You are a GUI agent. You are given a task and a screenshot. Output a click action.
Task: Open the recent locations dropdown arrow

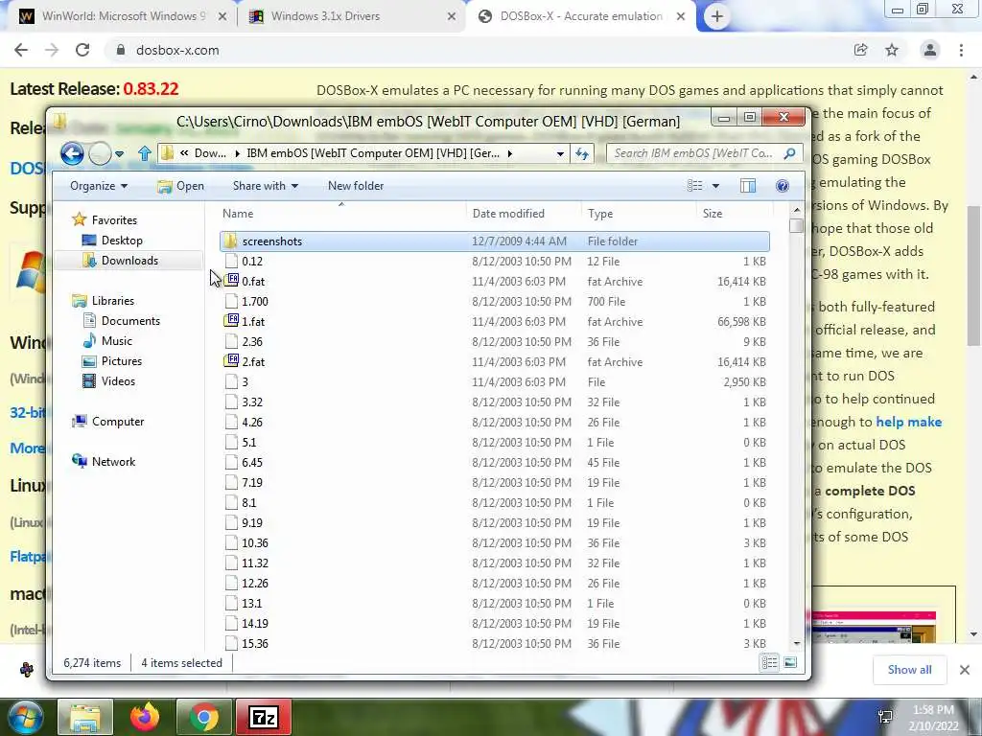point(120,154)
